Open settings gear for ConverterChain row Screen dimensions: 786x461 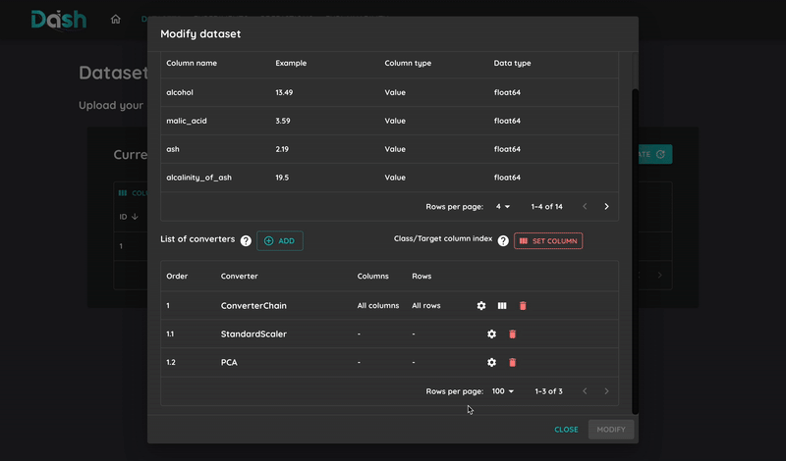[x=481, y=305]
